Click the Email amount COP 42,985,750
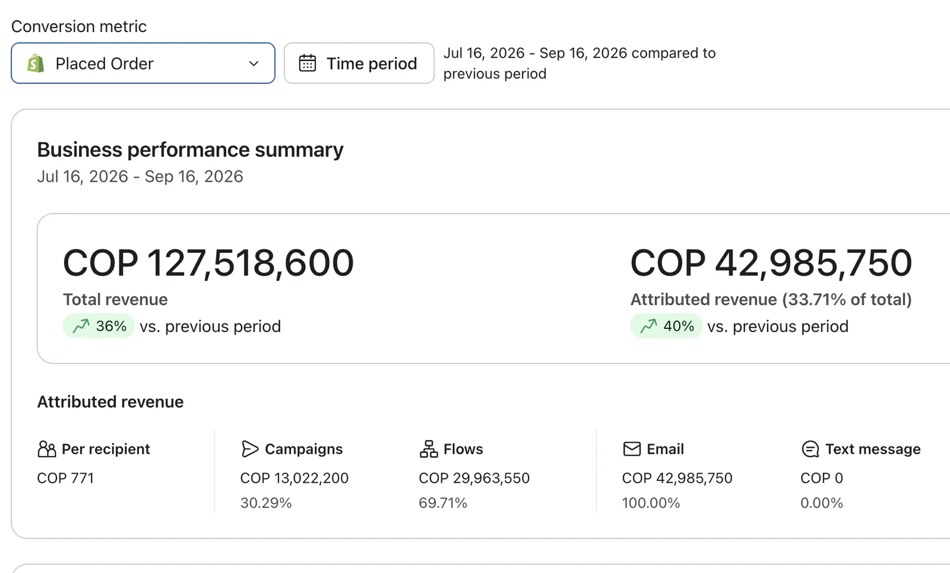The width and height of the screenshot is (950, 573). coord(677,478)
